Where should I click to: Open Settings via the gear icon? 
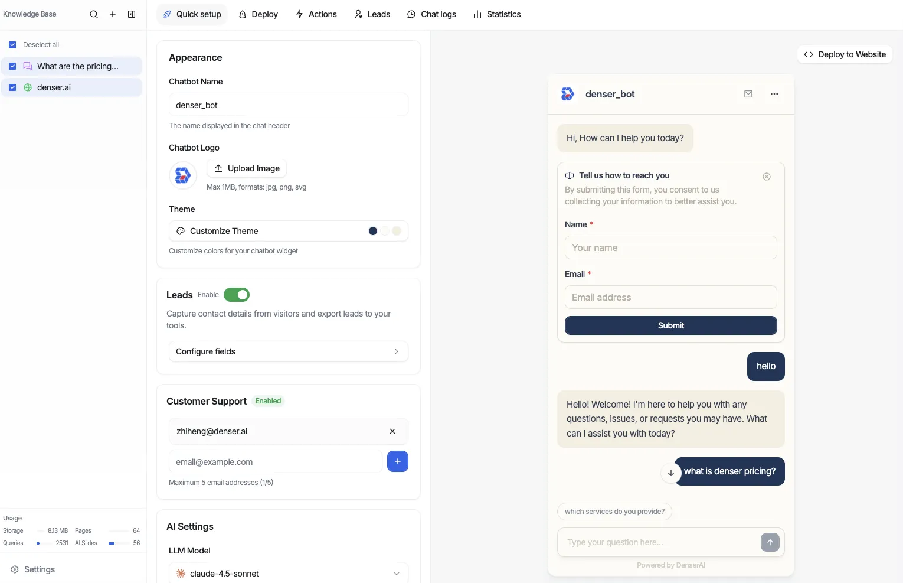(x=15, y=569)
